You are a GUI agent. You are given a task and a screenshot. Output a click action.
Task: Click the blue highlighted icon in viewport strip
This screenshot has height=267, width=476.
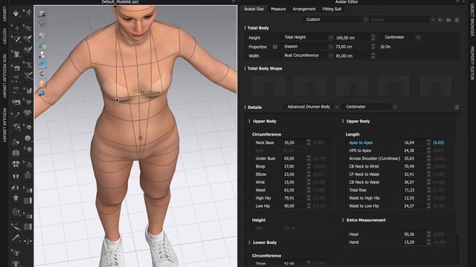tap(42, 65)
